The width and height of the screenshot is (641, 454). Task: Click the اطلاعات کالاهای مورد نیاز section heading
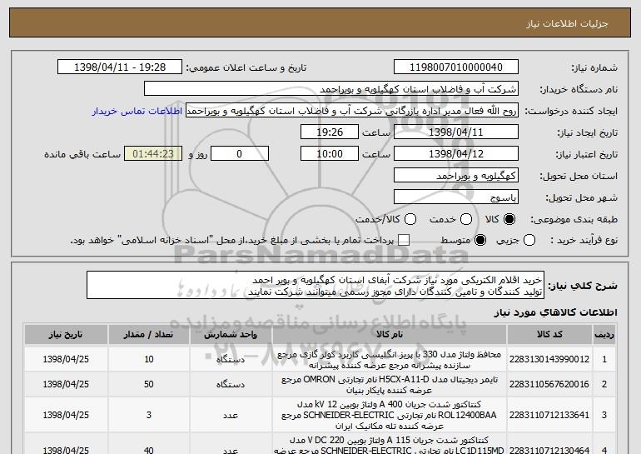[x=555, y=312]
